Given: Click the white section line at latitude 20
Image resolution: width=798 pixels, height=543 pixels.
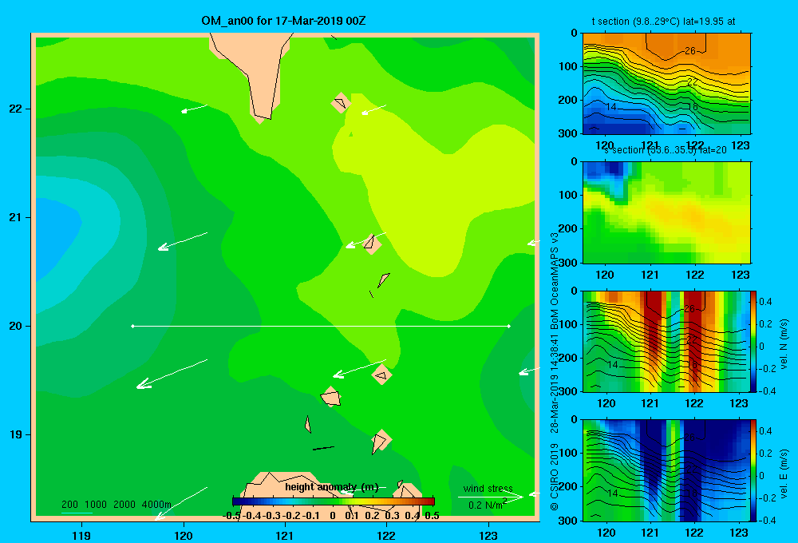Looking at the screenshot, I should pyautogui.click(x=321, y=326).
